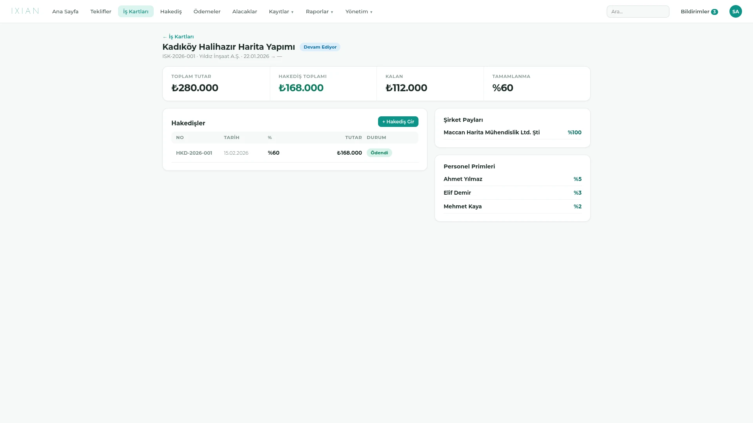Screen dimensions: 753x423
Task: Select Ahmet Yılmaz in Personel Primleri
Action: coord(512,179)
